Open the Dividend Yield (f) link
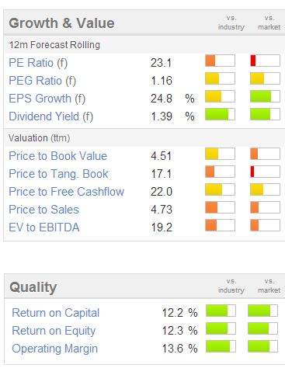The image size is (285, 375). tap(50, 116)
